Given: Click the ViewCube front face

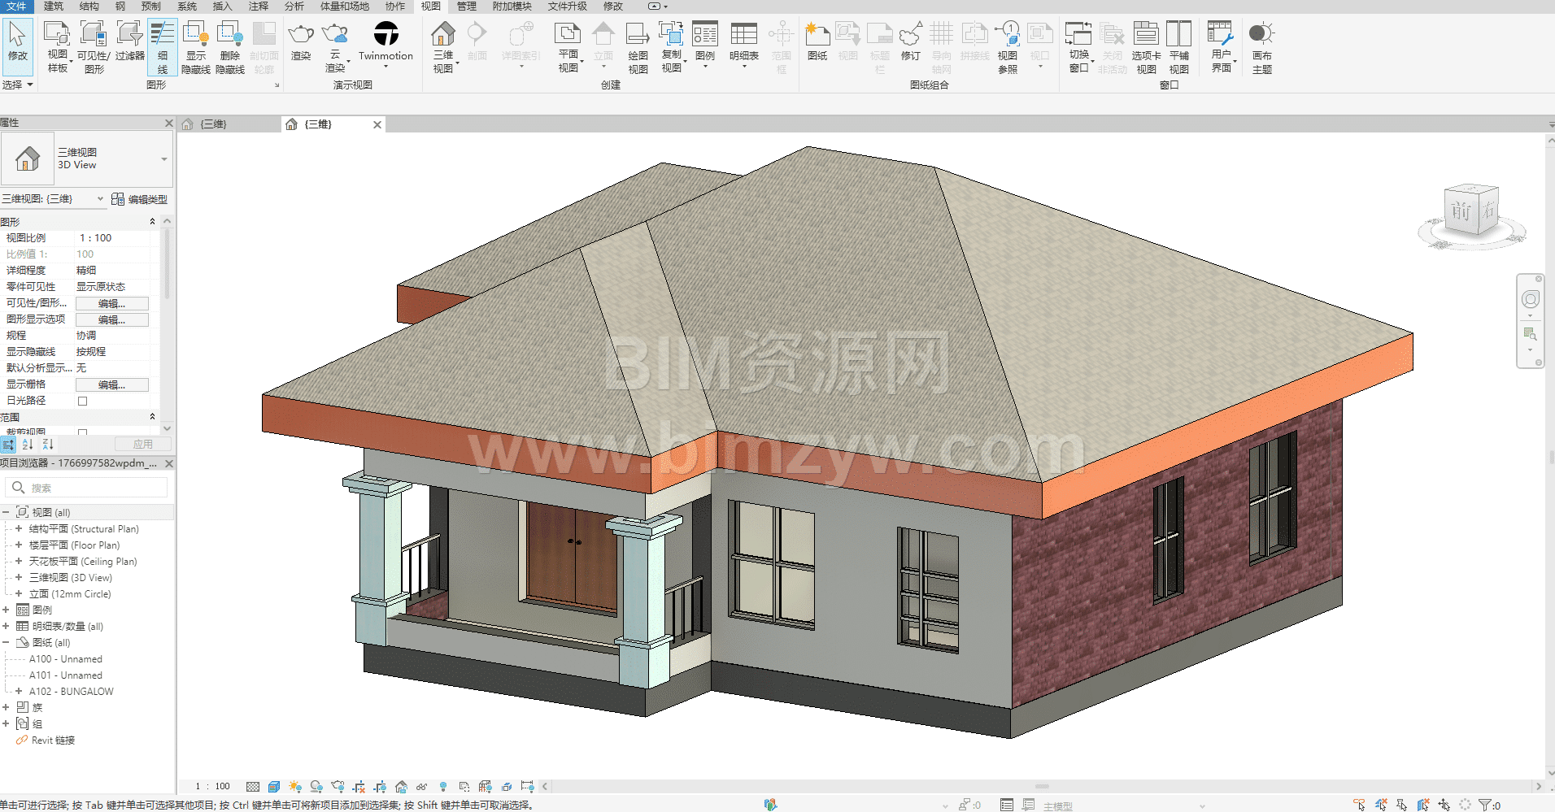Looking at the screenshot, I should 1461,211.
